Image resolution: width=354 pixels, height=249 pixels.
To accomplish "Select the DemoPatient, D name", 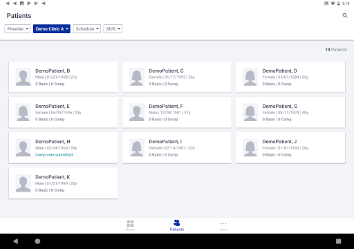I will (279, 71).
